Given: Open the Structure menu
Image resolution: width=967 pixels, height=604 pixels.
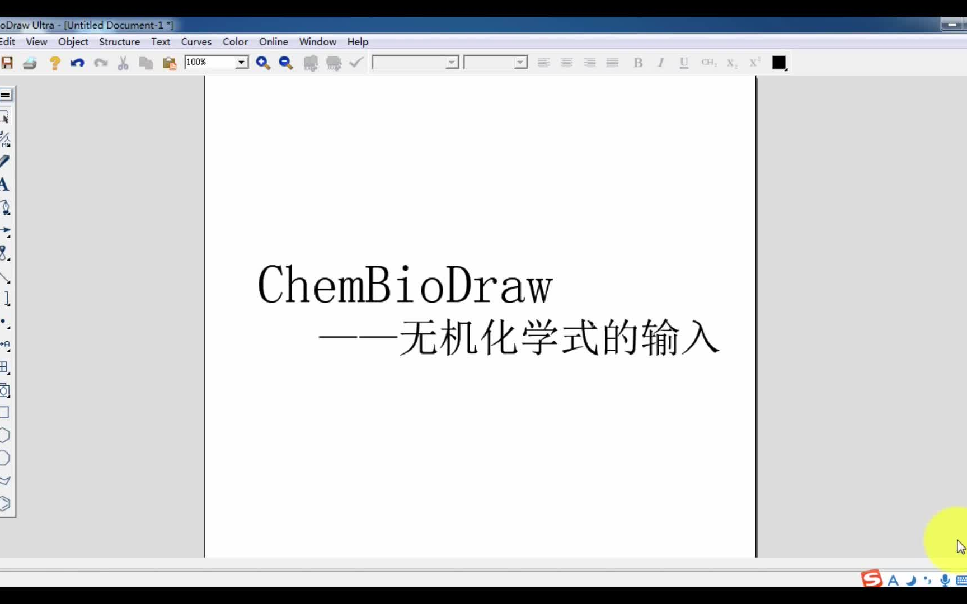Looking at the screenshot, I should (119, 41).
